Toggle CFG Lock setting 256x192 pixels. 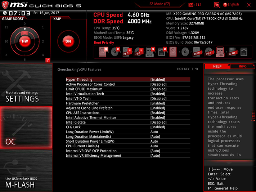(128, 127)
